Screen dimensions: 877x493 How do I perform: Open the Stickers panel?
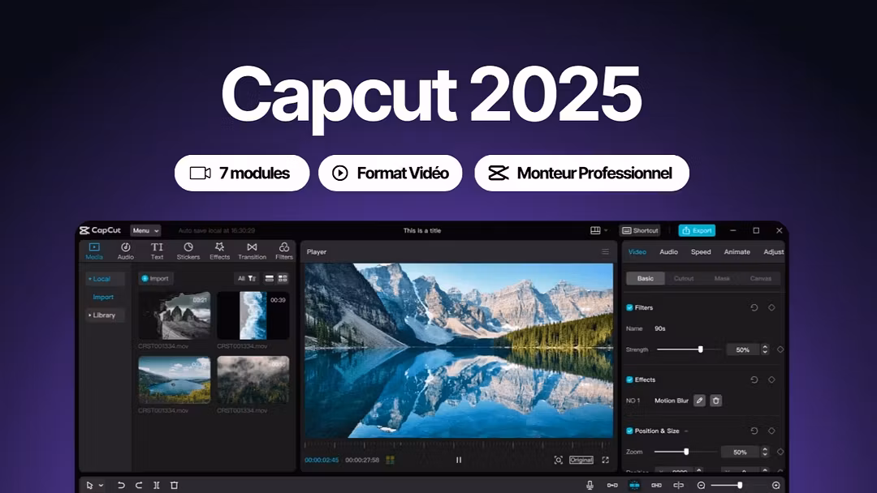pos(188,251)
